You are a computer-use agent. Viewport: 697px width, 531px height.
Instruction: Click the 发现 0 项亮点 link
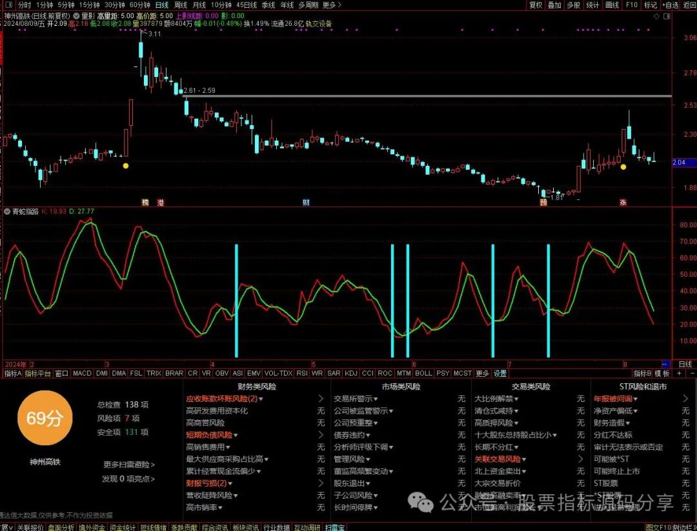click(x=128, y=479)
